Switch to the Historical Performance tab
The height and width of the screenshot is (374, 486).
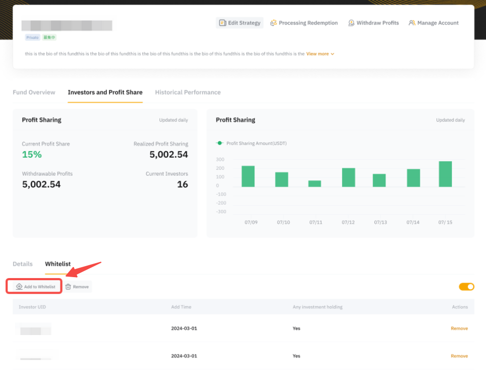[x=187, y=92]
